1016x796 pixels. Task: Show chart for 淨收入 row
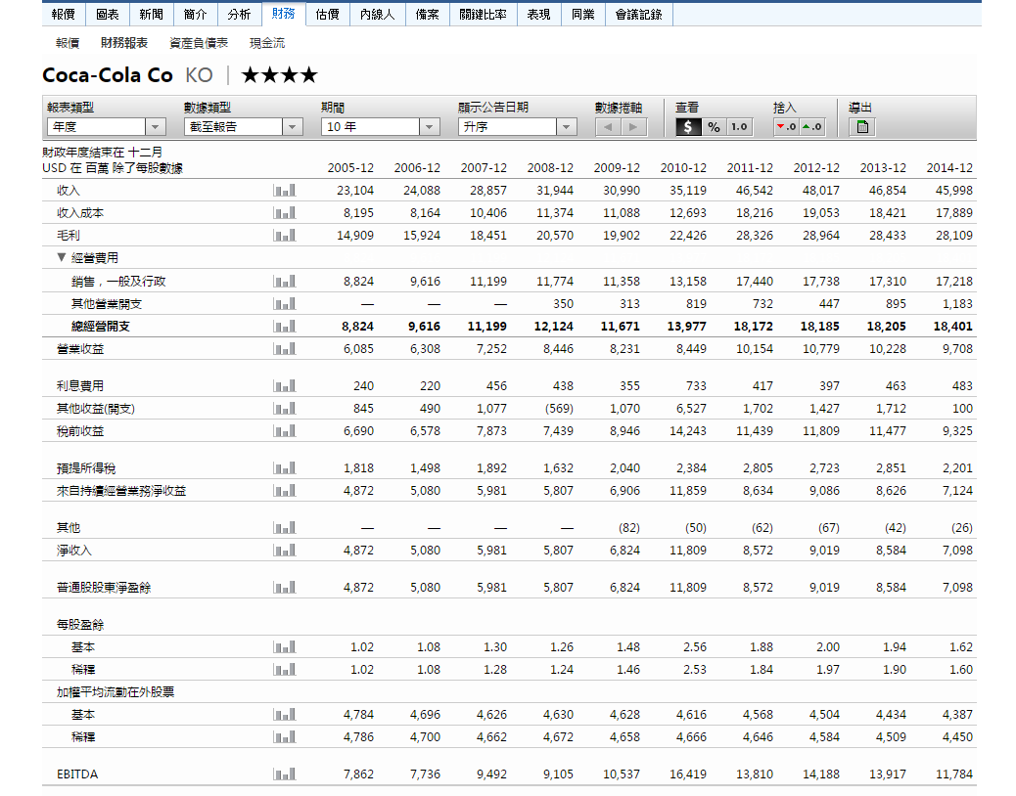click(x=285, y=551)
